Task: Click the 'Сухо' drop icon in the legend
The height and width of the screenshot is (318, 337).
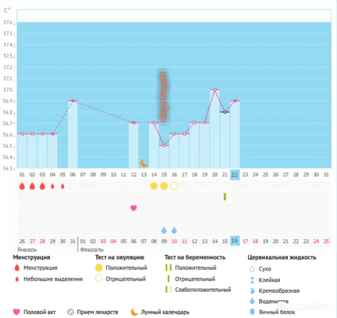Action: click(x=252, y=269)
